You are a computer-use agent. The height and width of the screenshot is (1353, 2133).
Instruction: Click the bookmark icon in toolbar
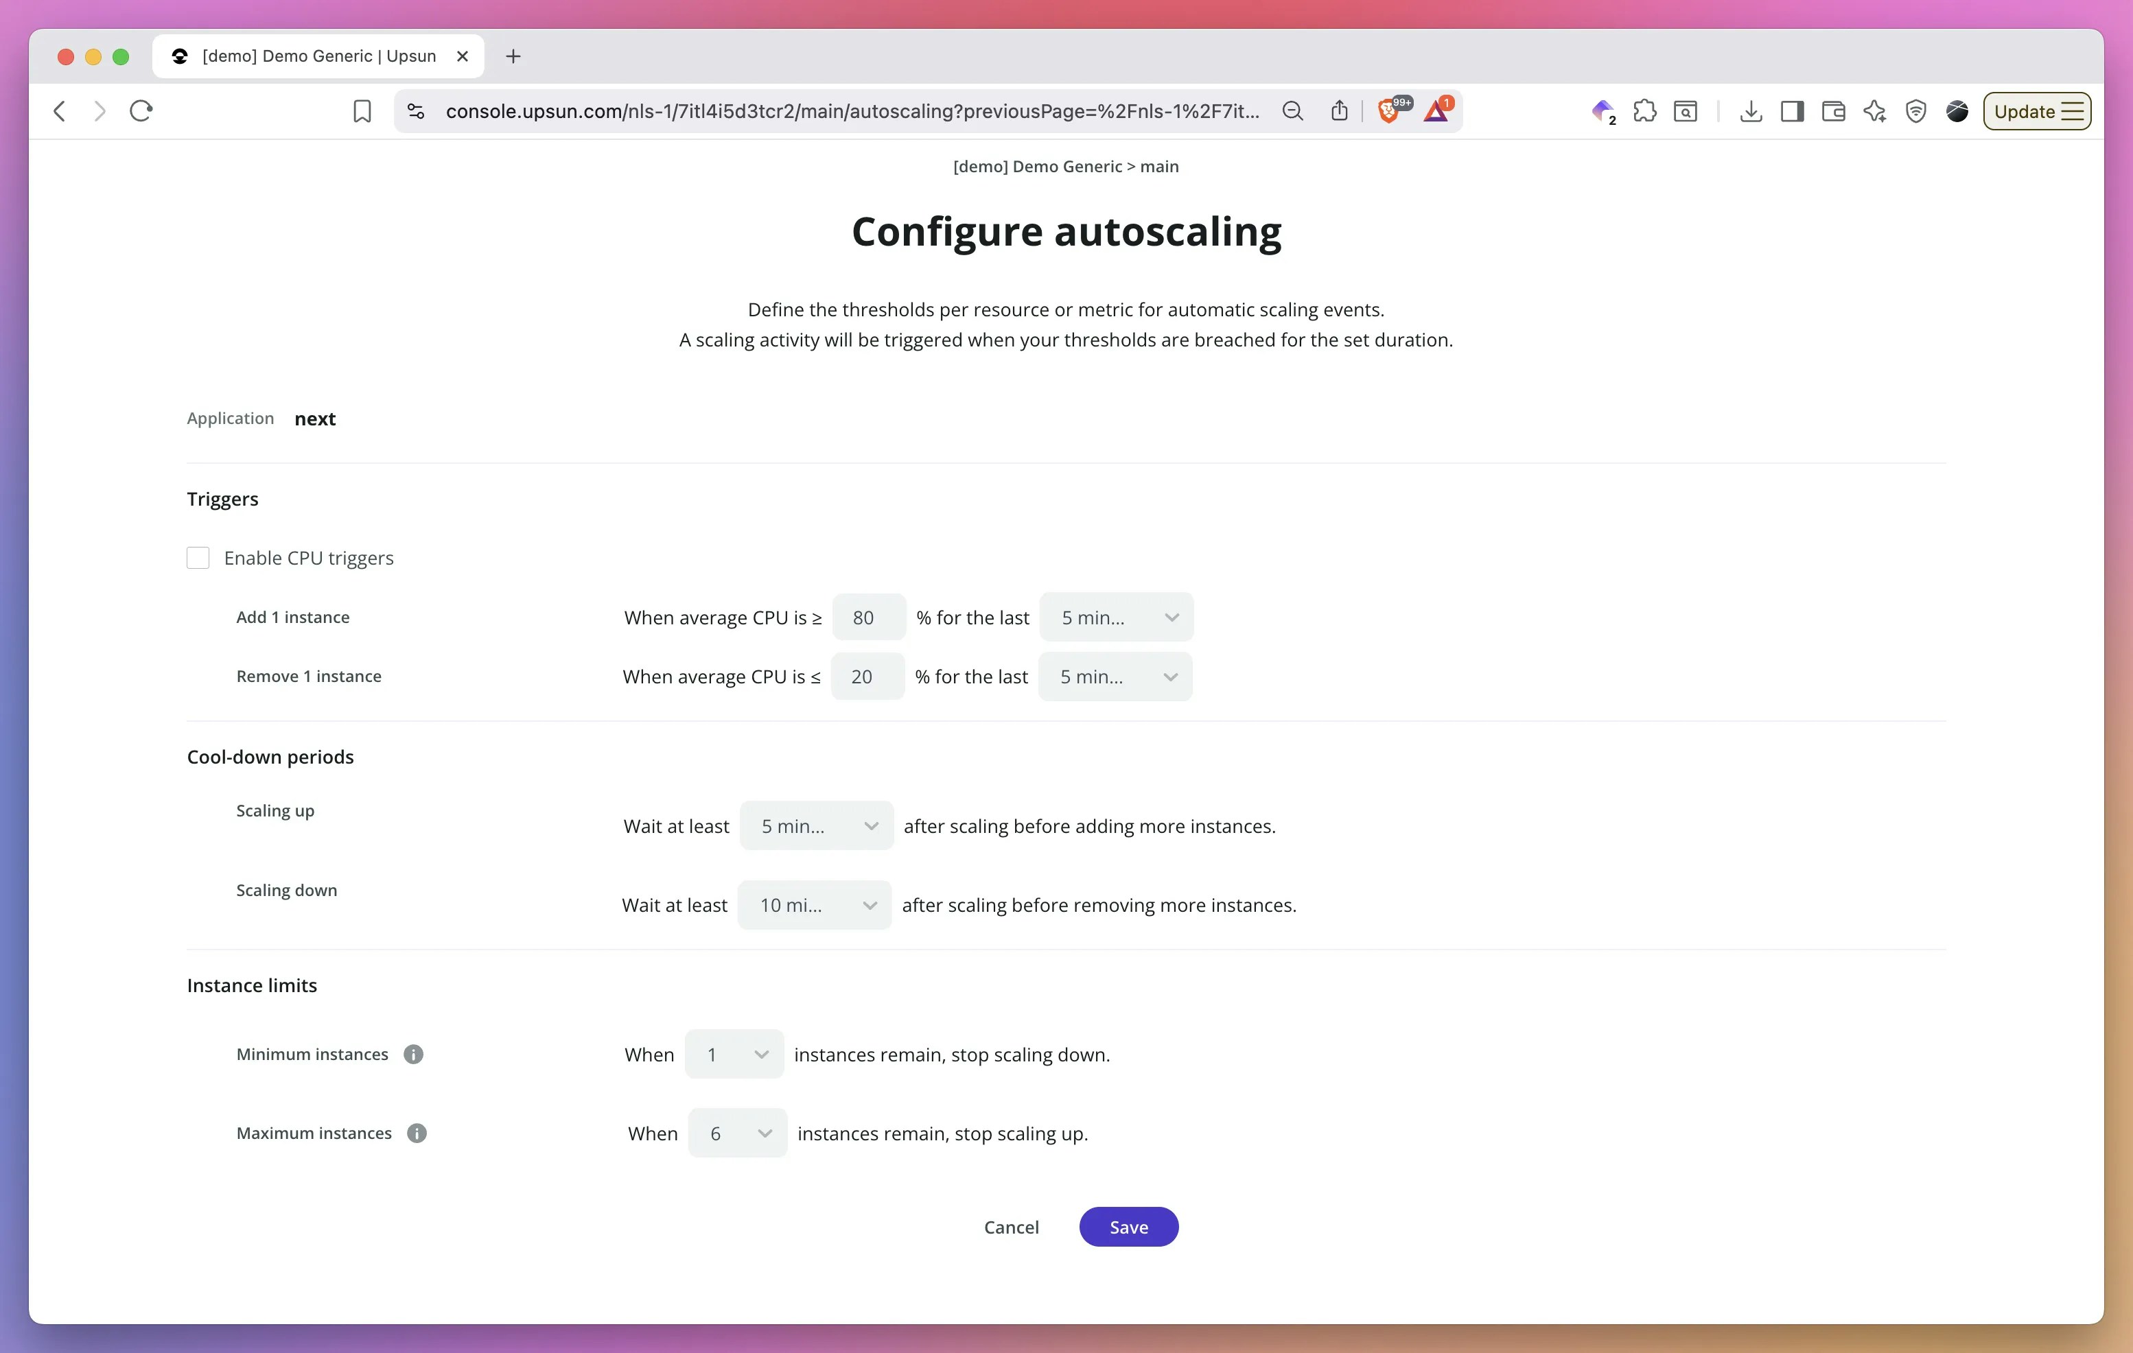[362, 110]
